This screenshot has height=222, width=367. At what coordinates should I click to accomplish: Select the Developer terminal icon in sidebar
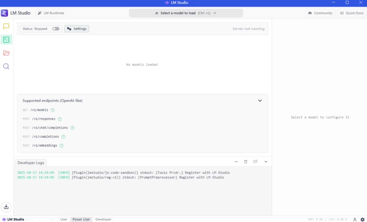point(6,39)
